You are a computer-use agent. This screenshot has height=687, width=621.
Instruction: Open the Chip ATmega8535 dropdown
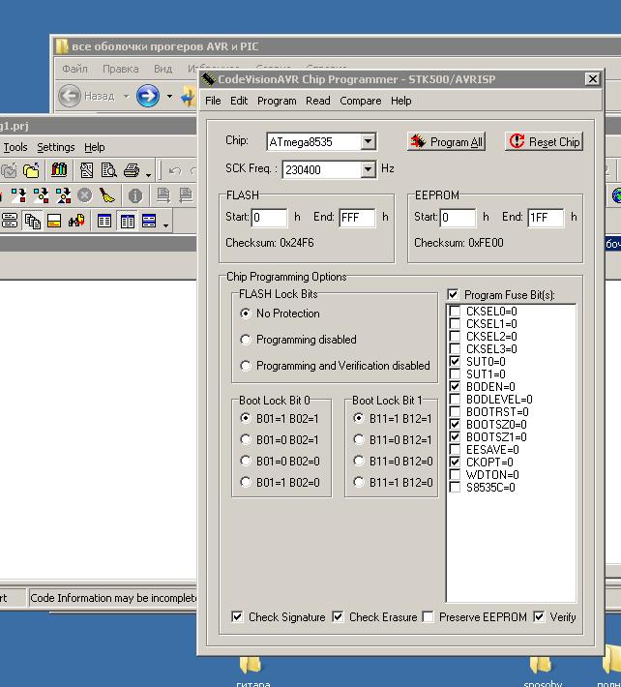pyautogui.click(x=368, y=141)
